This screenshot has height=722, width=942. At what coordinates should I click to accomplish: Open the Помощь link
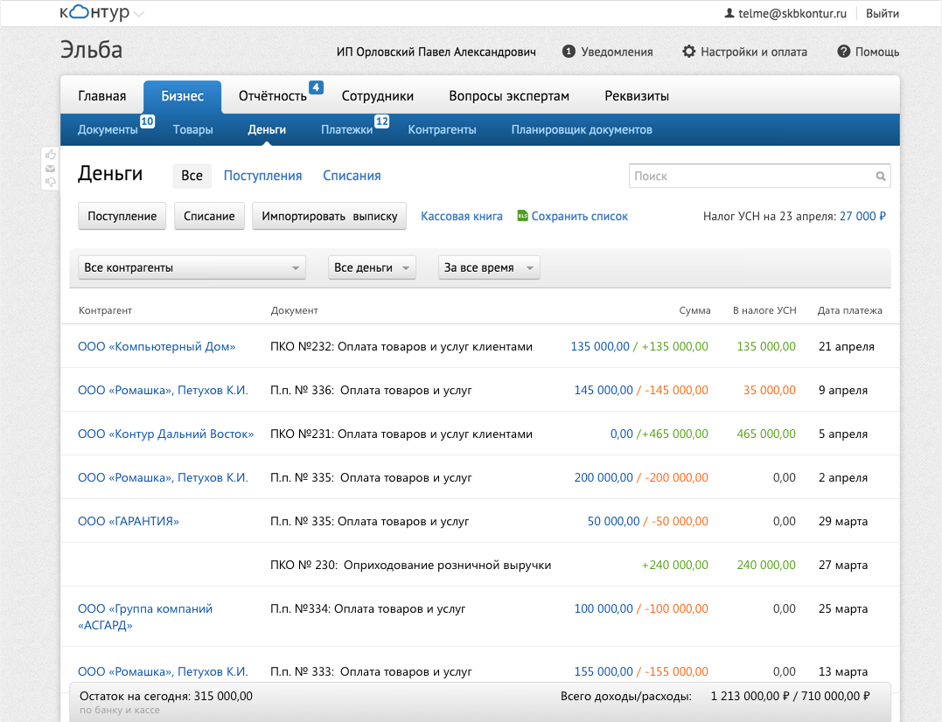877,52
